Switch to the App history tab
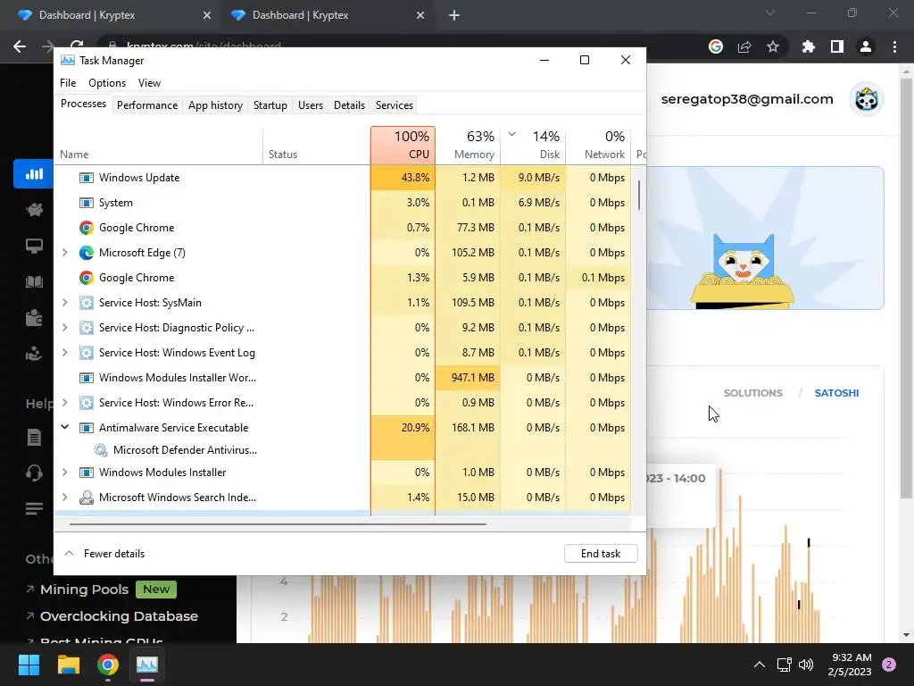The image size is (914, 686). tap(215, 105)
